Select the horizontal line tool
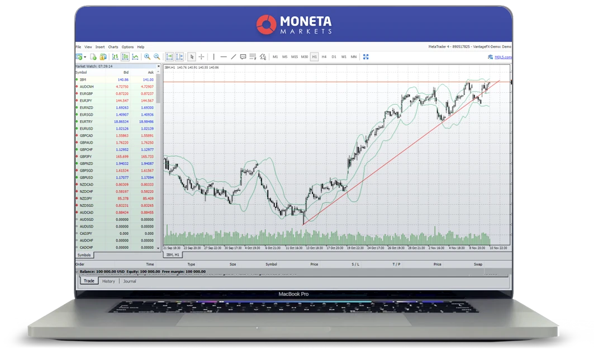Viewport: 598px width, 354px height. click(x=224, y=56)
